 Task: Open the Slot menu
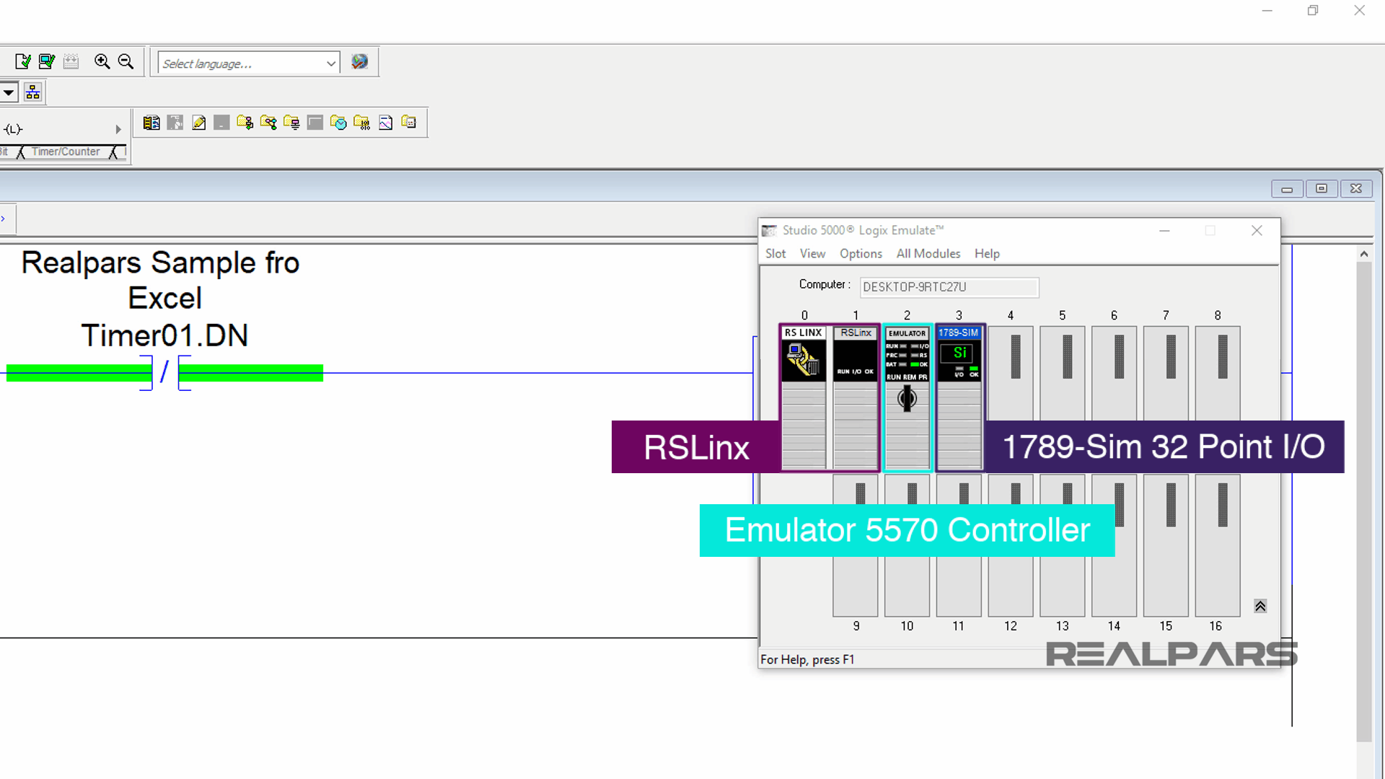[x=775, y=253]
